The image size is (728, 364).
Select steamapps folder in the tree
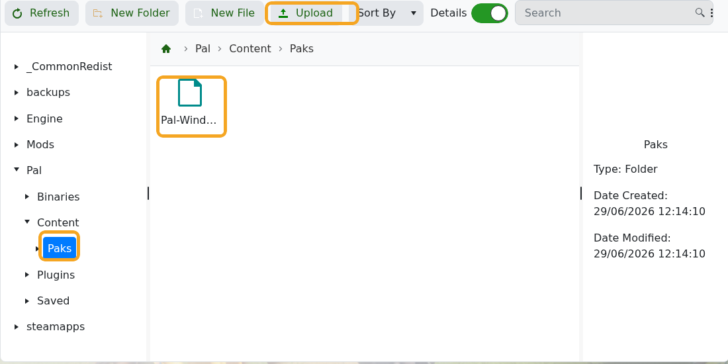coord(56,327)
